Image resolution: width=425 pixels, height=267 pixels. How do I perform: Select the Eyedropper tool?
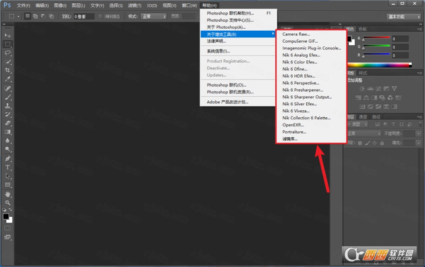coord(7,79)
